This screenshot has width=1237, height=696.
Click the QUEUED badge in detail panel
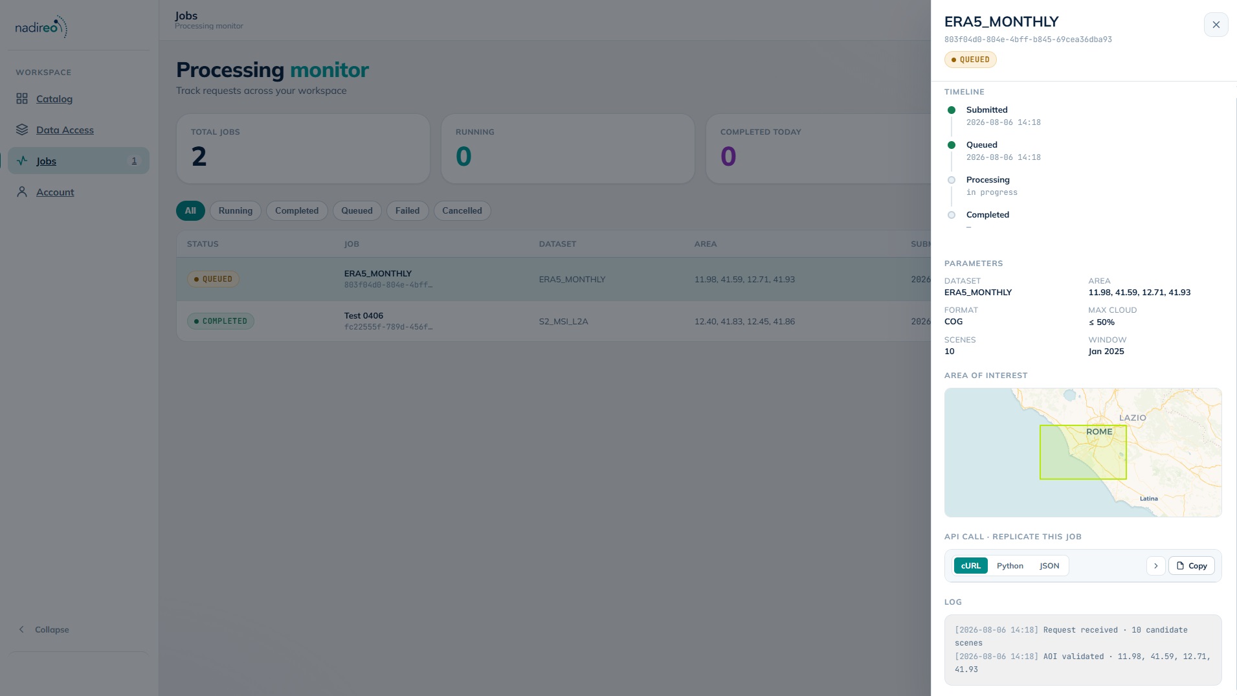(970, 60)
